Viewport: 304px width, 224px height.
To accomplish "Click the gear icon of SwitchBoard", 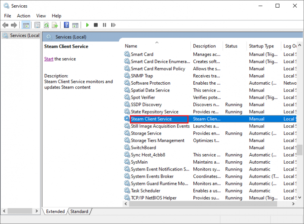I will pos(127,147).
